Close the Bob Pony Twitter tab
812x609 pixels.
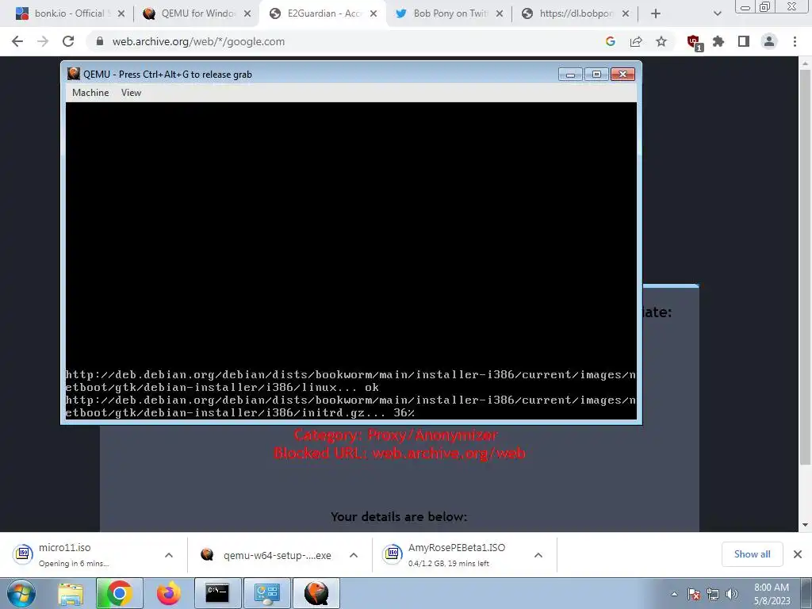pyautogui.click(x=500, y=14)
